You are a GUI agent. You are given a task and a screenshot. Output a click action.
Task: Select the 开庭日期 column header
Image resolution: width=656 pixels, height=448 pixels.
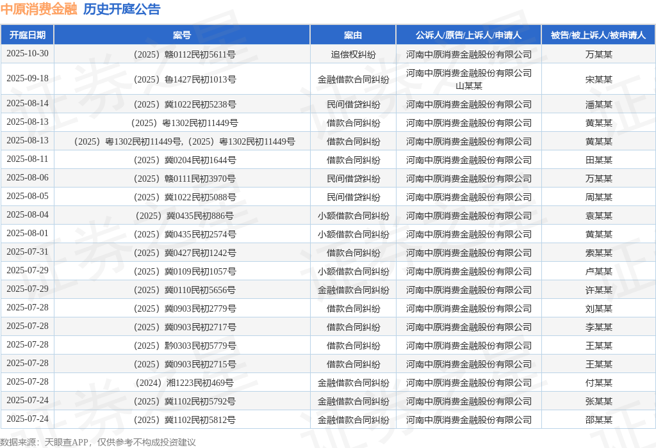27,35
